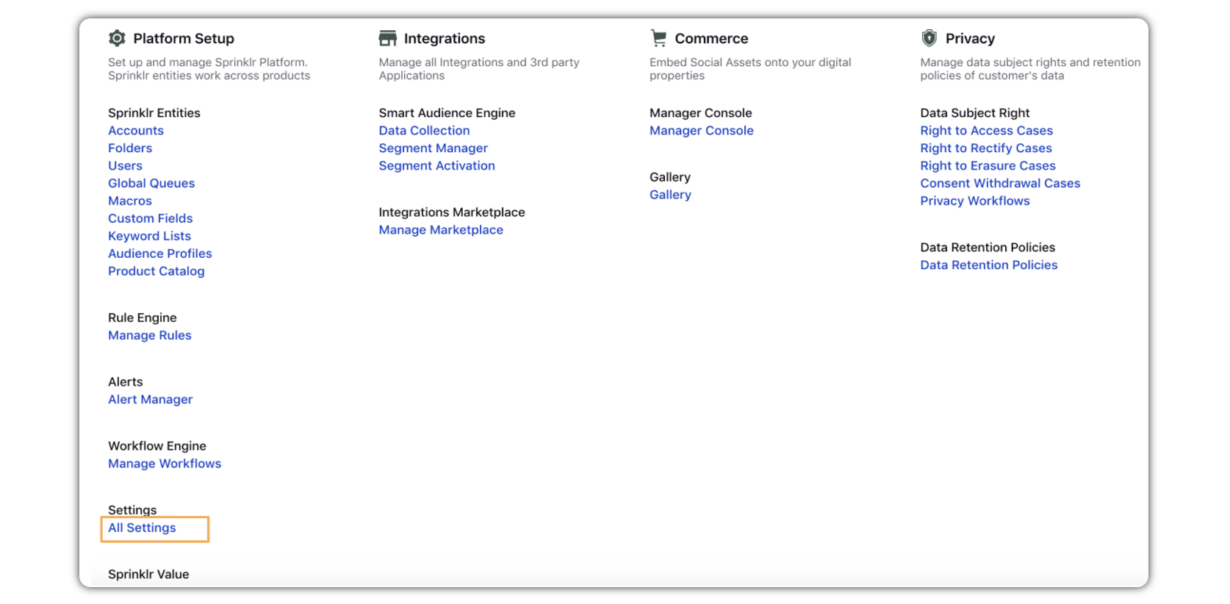Click the Platform Setup heading
The width and height of the screenshot is (1230, 604).
[184, 39]
